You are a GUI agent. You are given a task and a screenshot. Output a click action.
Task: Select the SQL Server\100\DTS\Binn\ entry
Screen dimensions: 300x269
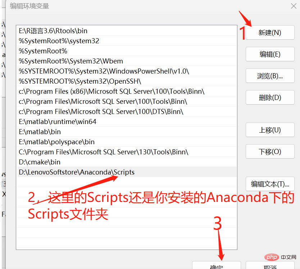[x=127, y=111]
